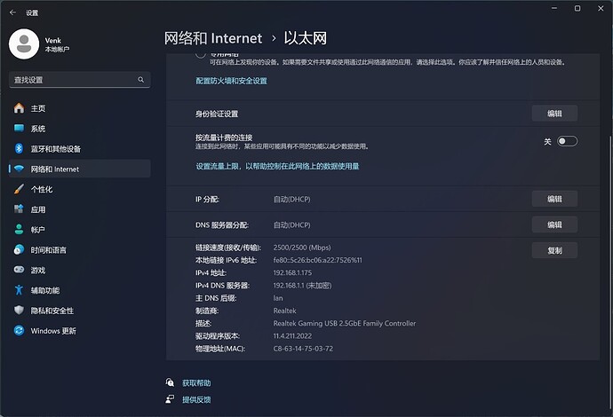This screenshot has width=613, height=417.
Task: Click 编辑 button for 身份验证设置
Action: (554, 114)
